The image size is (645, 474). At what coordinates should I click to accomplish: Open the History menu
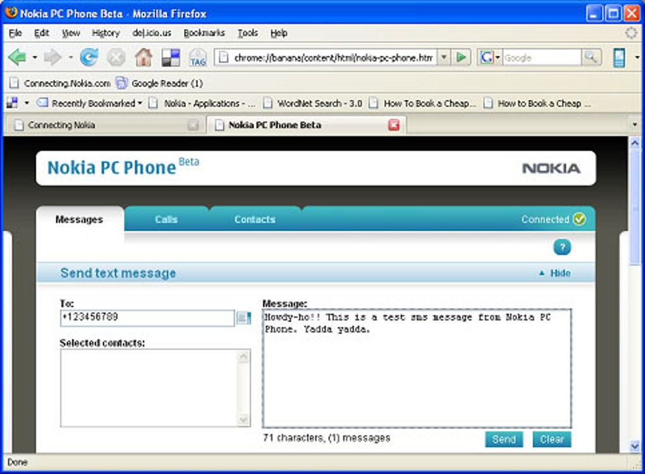(x=106, y=33)
